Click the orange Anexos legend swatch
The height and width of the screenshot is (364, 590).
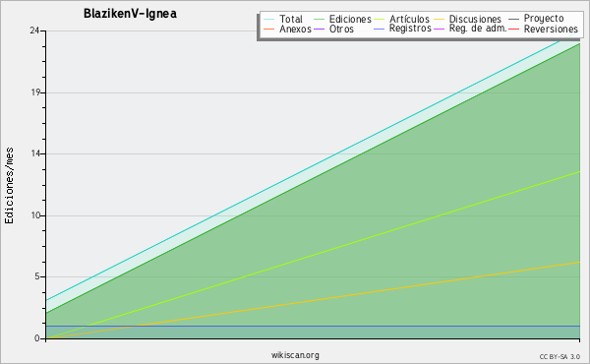269,29
